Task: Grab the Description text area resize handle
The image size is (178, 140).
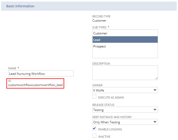Action: click(x=156, y=78)
